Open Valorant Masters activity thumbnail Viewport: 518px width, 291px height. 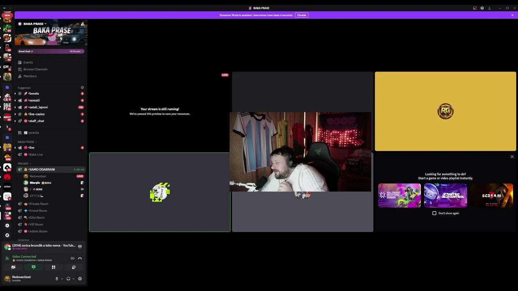399,196
